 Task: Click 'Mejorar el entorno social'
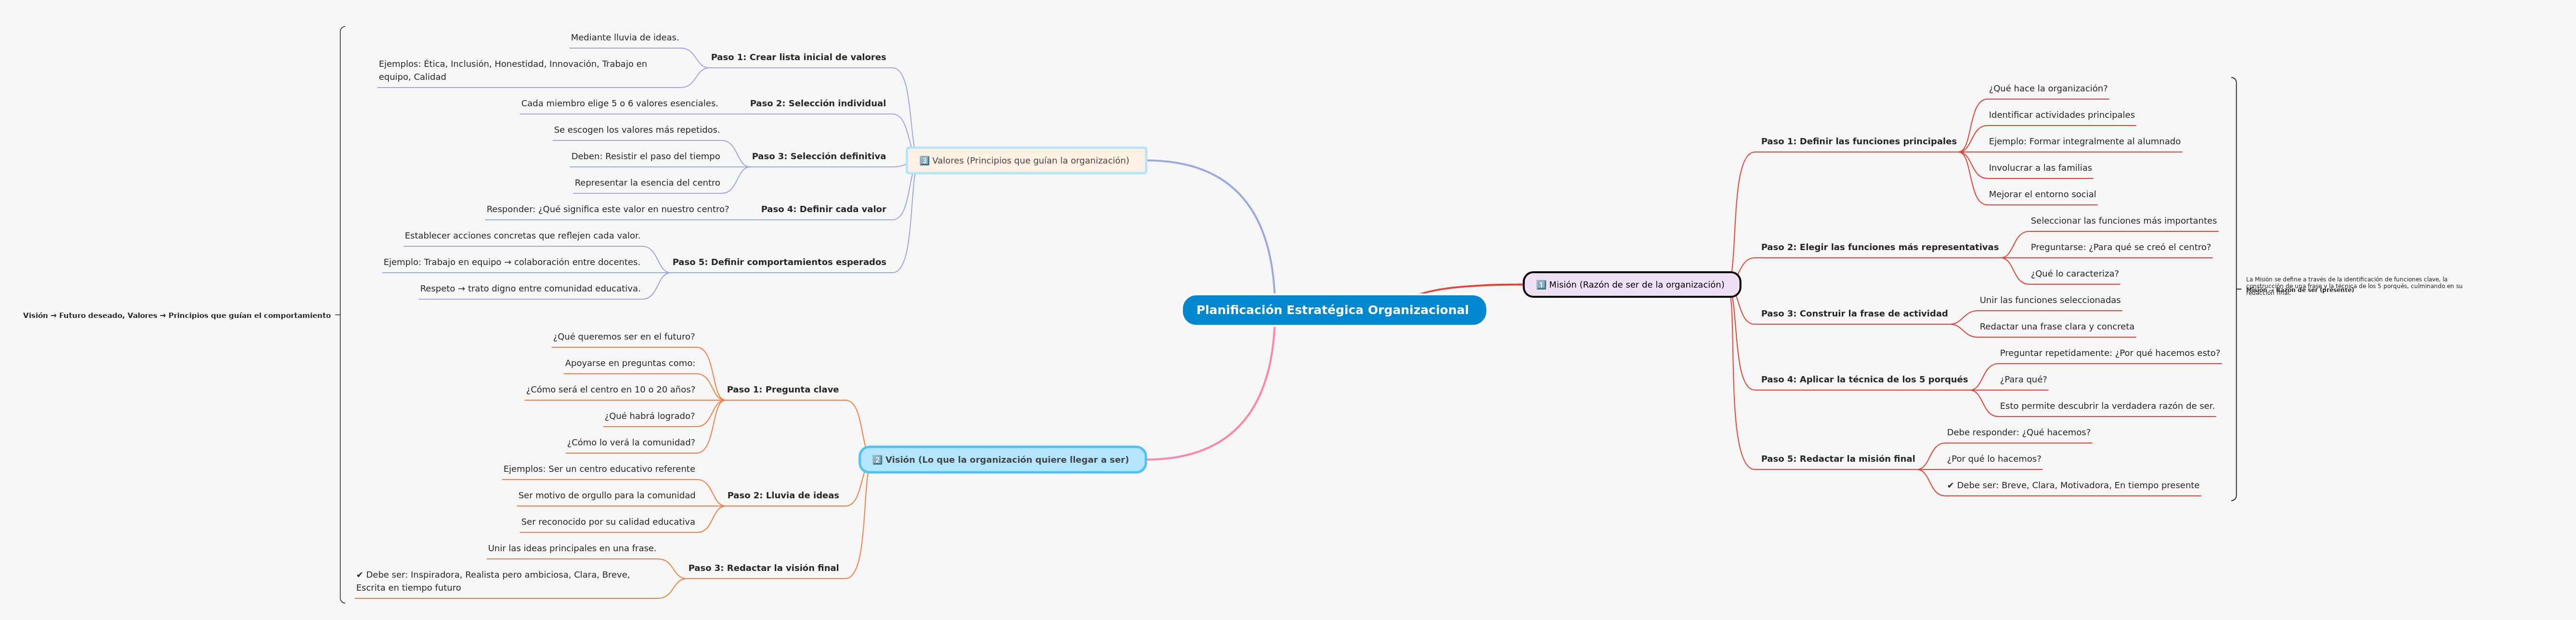(x=2042, y=195)
